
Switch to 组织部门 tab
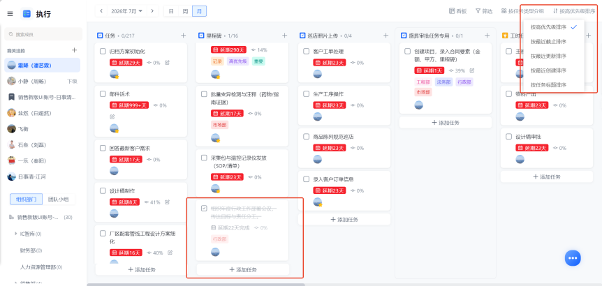pyautogui.click(x=26, y=199)
